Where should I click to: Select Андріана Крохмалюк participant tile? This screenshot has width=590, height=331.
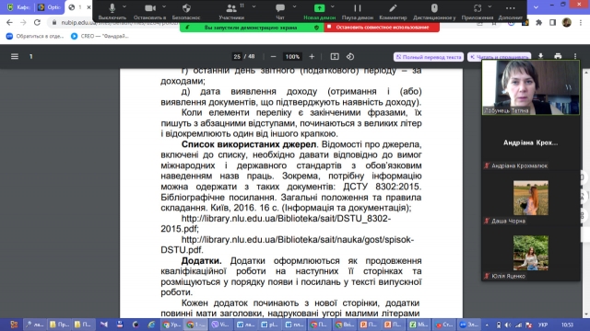531,143
